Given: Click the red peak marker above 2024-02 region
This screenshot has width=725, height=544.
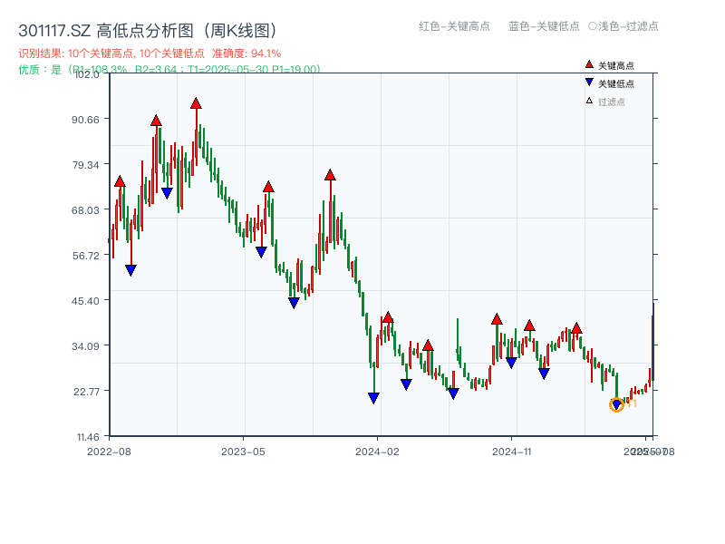Looking at the screenshot, I should point(389,317).
